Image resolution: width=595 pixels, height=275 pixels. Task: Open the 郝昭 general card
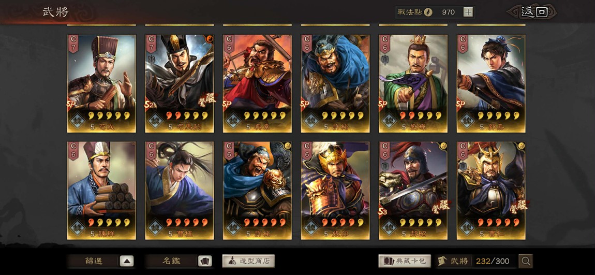(413, 190)
